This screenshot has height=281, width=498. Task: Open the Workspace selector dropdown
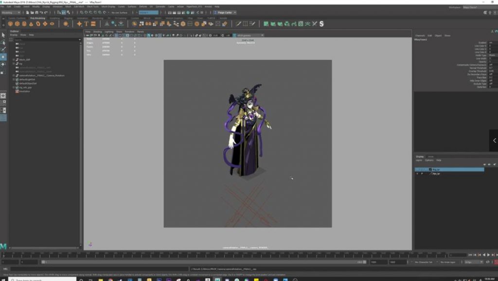pyautogui.click(x=480, y=7)
